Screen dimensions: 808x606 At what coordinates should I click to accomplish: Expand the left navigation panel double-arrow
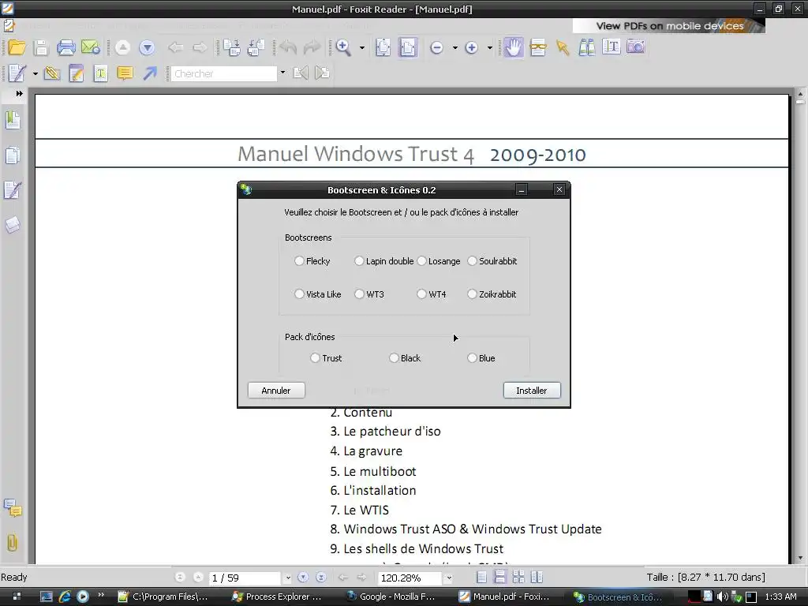tap(19, 93)
